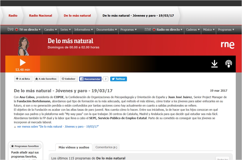This screenshot has height=160, width=242.
Task: Expand the Canales menu
Action: pyautogui.click(x=50, y=29)
